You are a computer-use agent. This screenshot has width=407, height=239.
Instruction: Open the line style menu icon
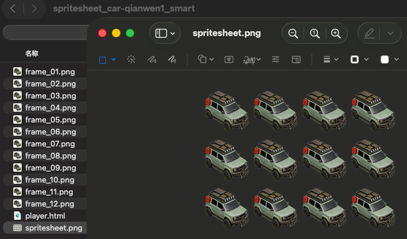coord(327,59)
